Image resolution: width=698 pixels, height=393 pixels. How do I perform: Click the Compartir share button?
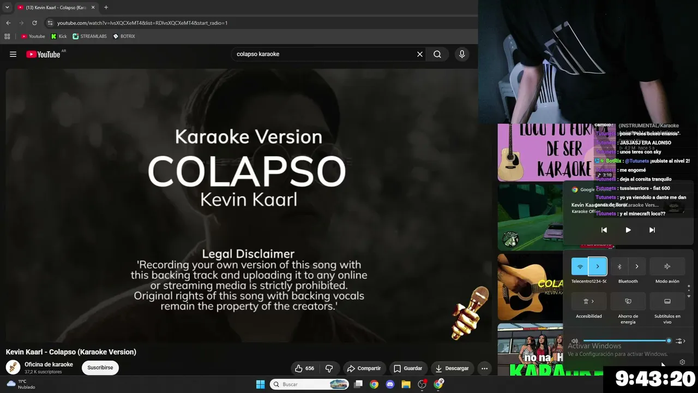click(x=364, y=368)
